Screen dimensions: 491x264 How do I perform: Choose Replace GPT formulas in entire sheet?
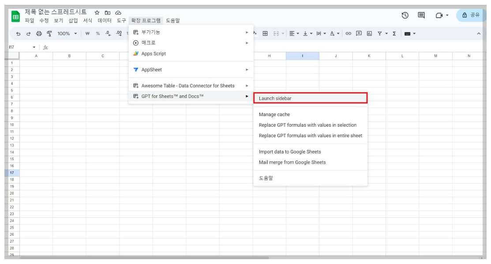[x=310, y=136]
